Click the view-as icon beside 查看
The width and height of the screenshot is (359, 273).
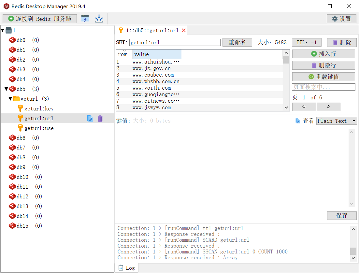point(297,121)
